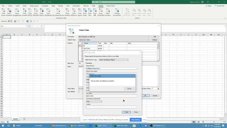The width and height of the screenshot is (227, 128).
Task: Select the From LinkedIn icon
Action: pyautogui.click(x=24, y=12)
